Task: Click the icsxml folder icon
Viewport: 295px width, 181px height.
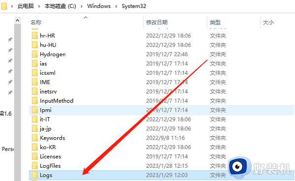Action: (34, 73)
